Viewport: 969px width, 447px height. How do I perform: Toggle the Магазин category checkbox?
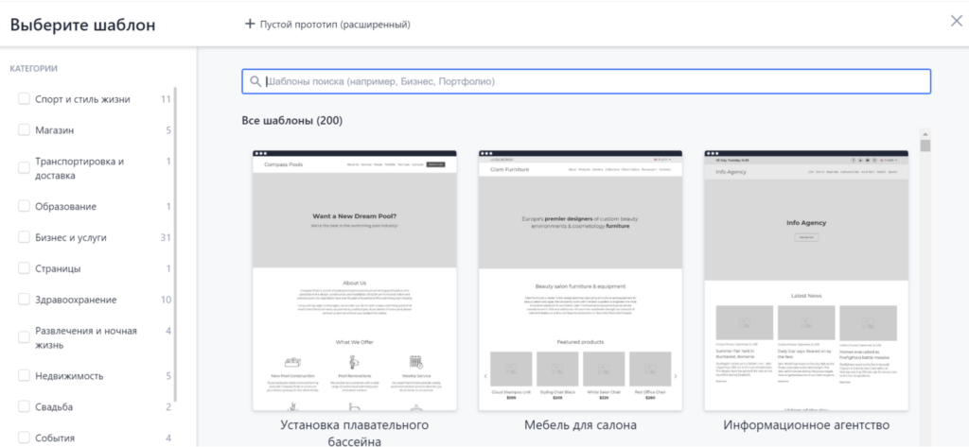(x=25, y=130)
